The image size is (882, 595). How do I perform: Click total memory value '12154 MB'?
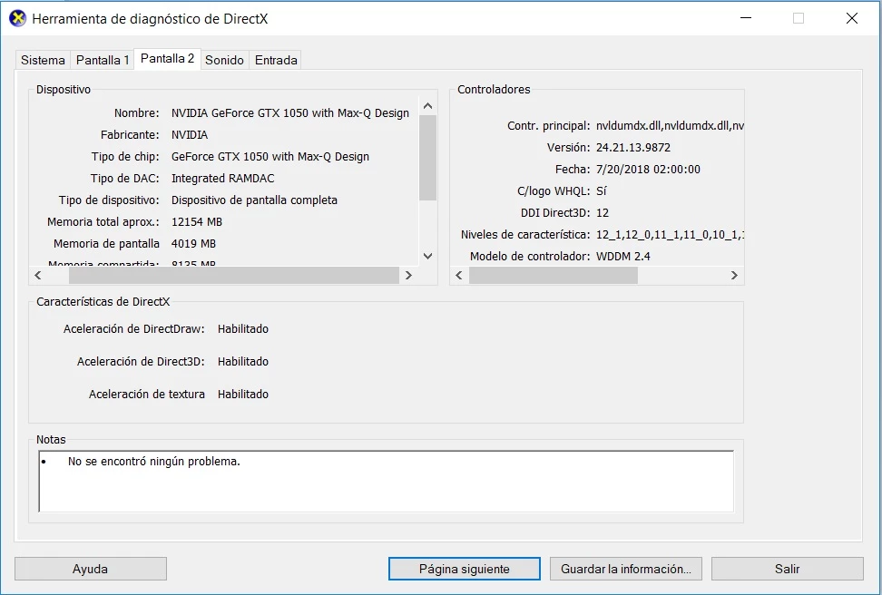tap(196, 222)
